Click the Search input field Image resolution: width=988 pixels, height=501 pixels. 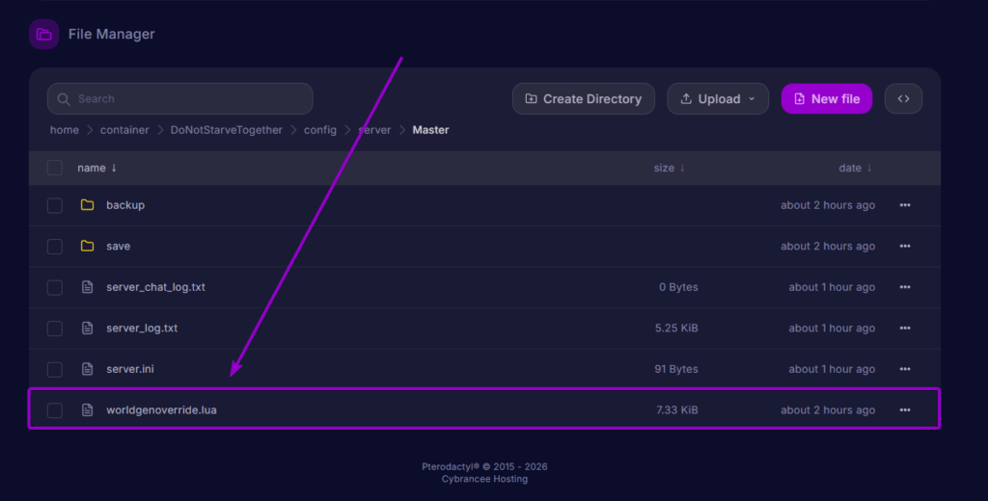pyautogui.click(x=180, y=99)
